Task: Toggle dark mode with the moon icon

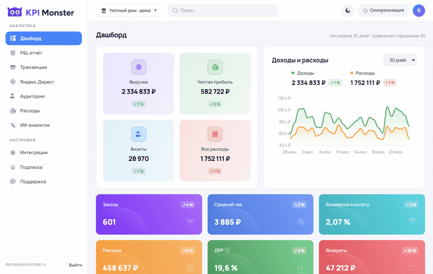Action: [348, 10]
